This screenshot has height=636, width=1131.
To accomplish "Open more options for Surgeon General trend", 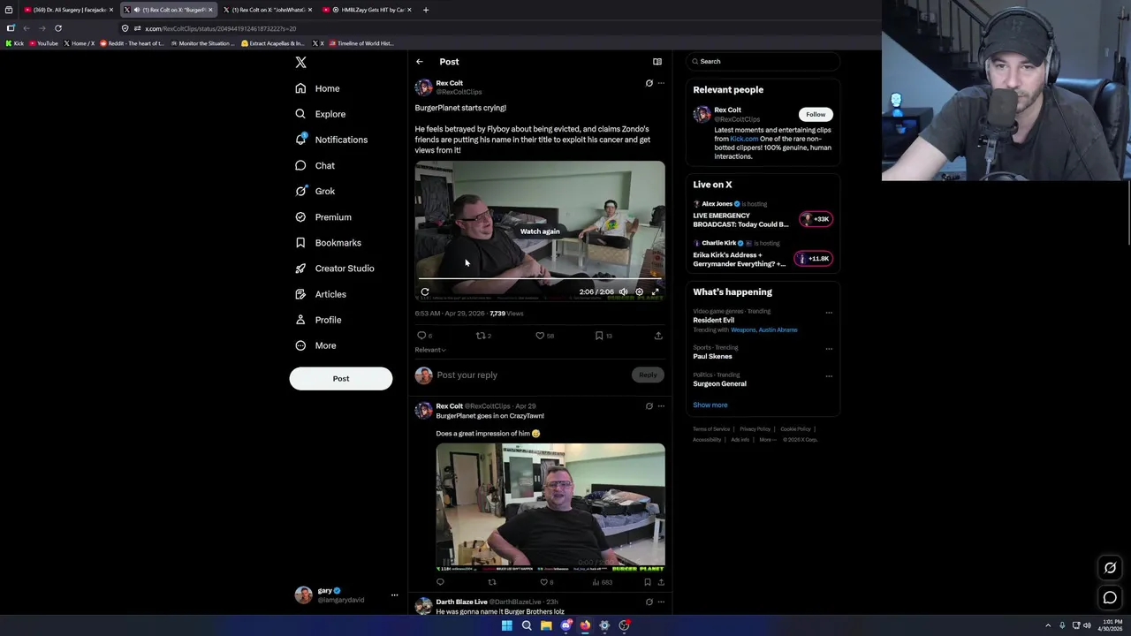I will (x=829, y=375).
